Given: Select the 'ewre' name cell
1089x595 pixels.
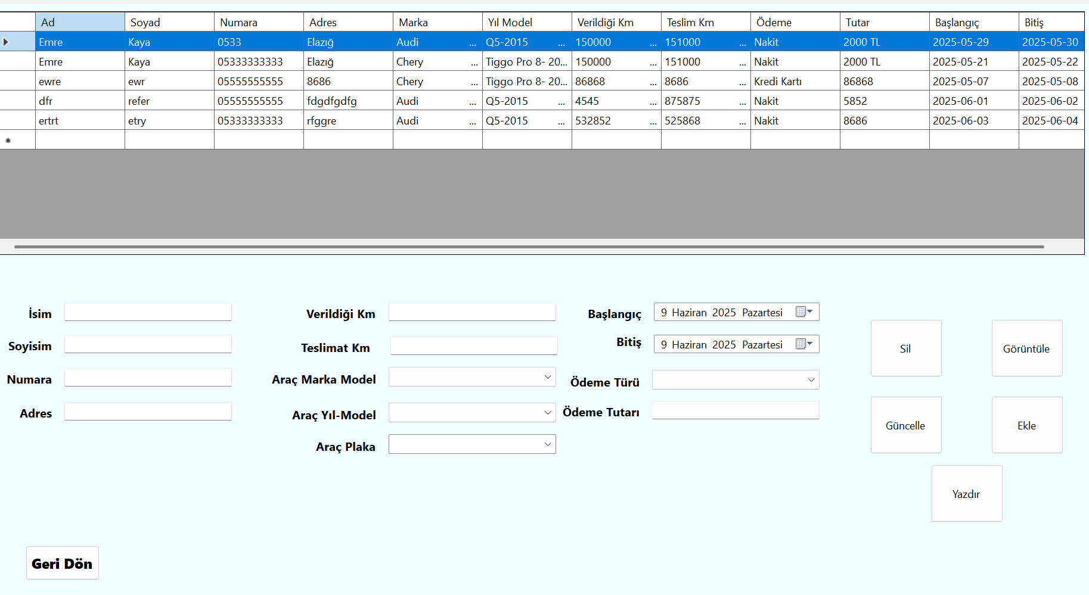Looking at the screenshot, I should tap(80, 81).
